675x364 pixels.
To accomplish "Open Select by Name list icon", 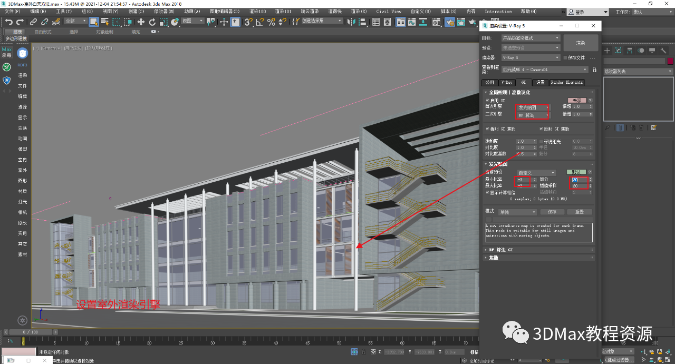I will (x=104, y=22).
